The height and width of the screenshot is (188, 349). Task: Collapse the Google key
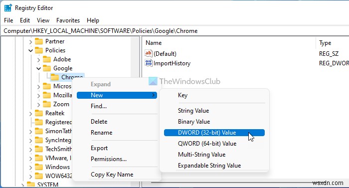38,68
